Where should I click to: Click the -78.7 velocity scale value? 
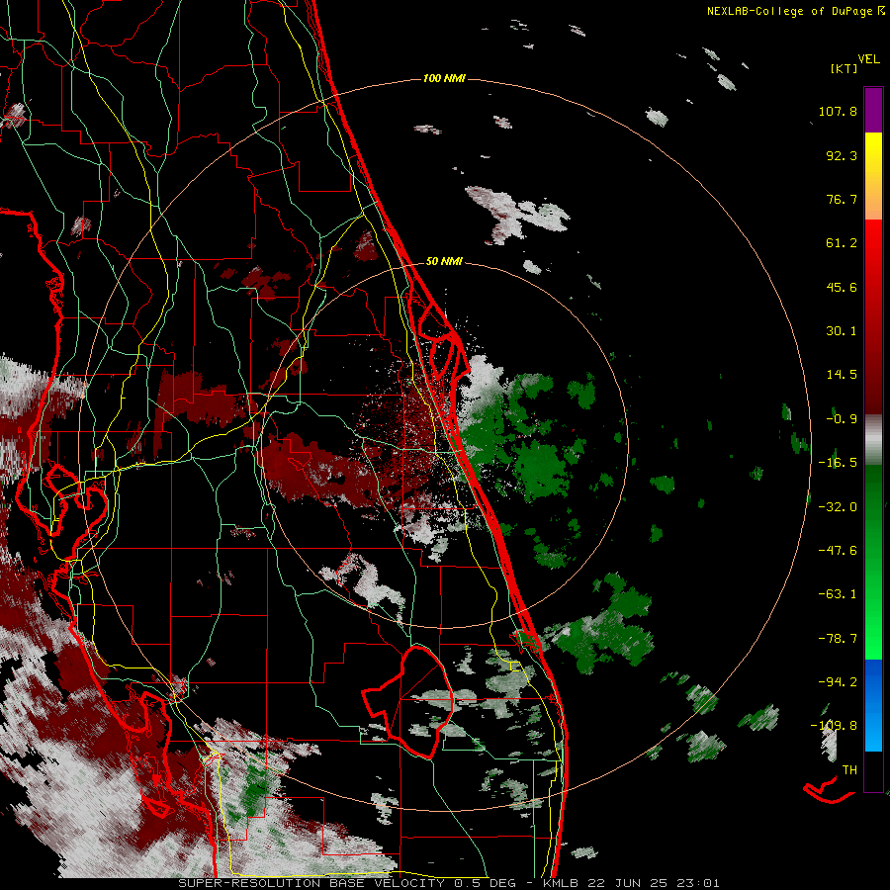pos(838,639)
